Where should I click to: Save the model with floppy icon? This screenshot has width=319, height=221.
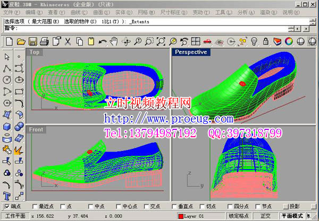tap(32, 41)
